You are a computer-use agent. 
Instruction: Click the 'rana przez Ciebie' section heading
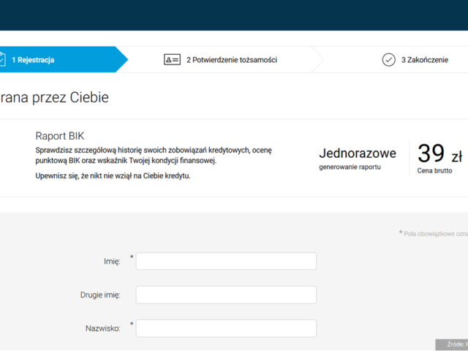point(54,97)
